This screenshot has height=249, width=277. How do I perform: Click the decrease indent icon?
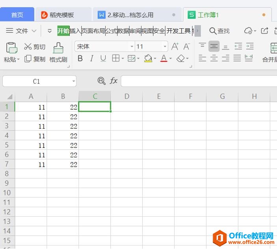(x=238, y=46)
